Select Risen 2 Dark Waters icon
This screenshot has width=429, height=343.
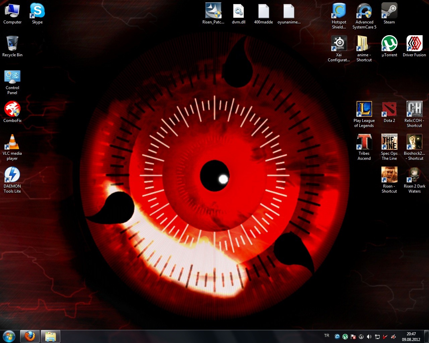coord(415,180)
